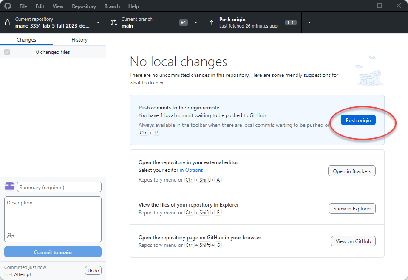
Task: Open the Push origin options dropdown arrow
Action: [x=309, y=22]
